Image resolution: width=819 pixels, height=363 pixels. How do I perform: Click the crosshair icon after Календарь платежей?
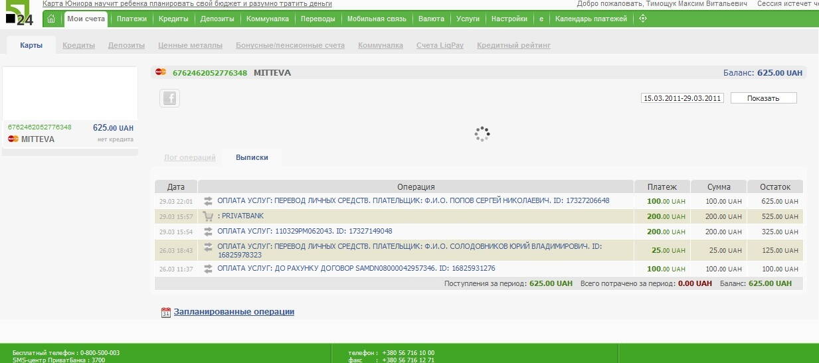pos(642,19)
